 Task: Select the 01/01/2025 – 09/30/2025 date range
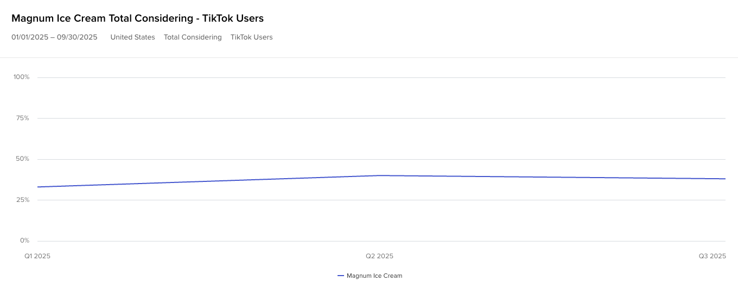pos(54,37)
